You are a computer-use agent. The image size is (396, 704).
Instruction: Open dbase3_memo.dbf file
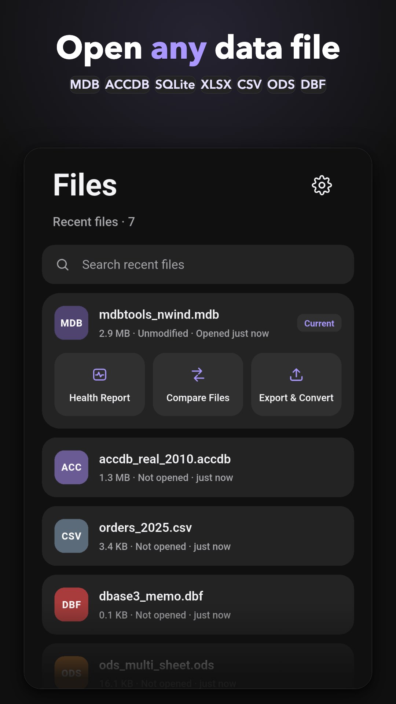point(198,605)
